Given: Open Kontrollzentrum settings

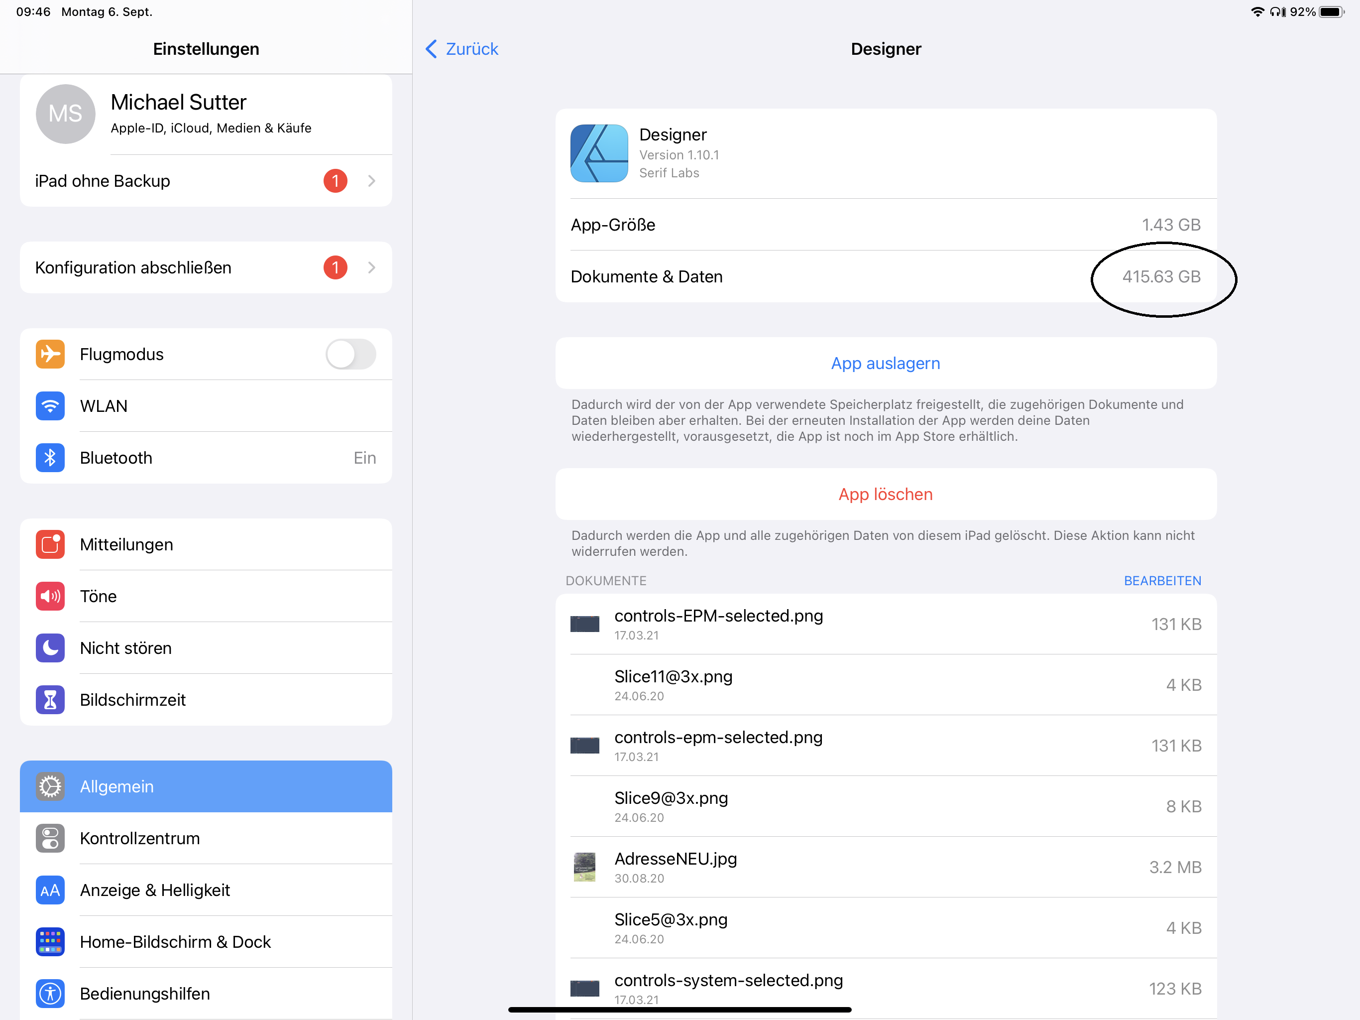Looking at the screenshot, I should point(206,838).
